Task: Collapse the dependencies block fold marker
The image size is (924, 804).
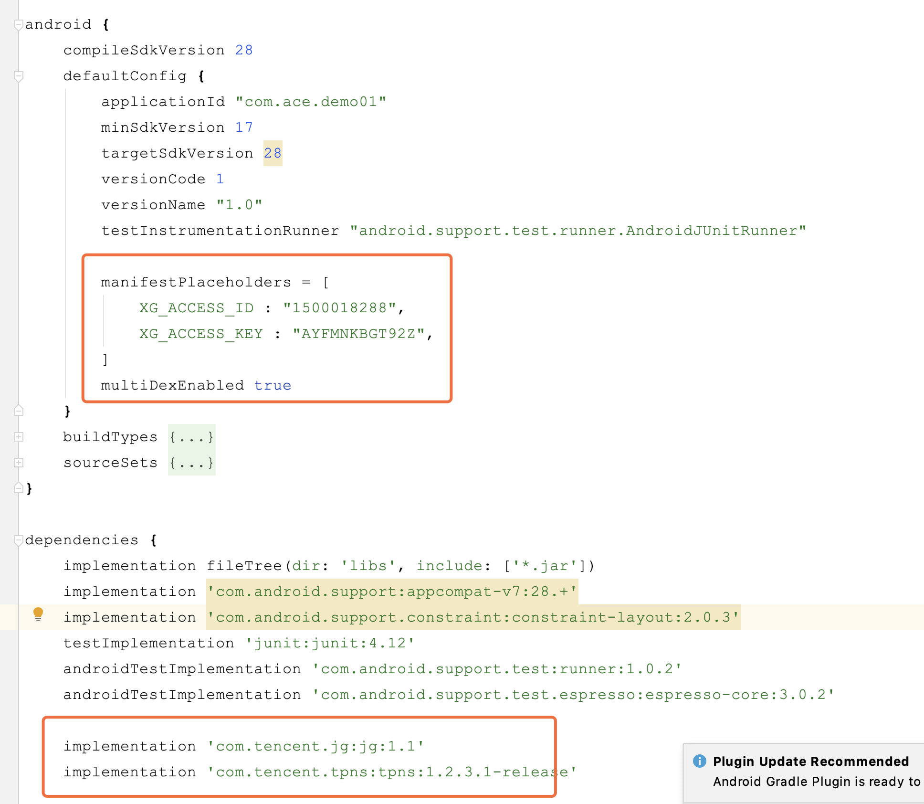Action: [18, 540]
